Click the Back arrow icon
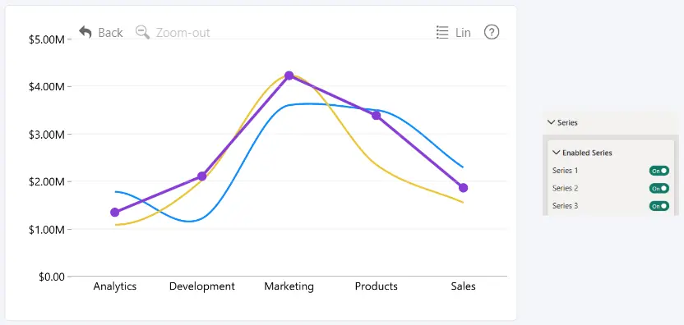 coord(85,32)
